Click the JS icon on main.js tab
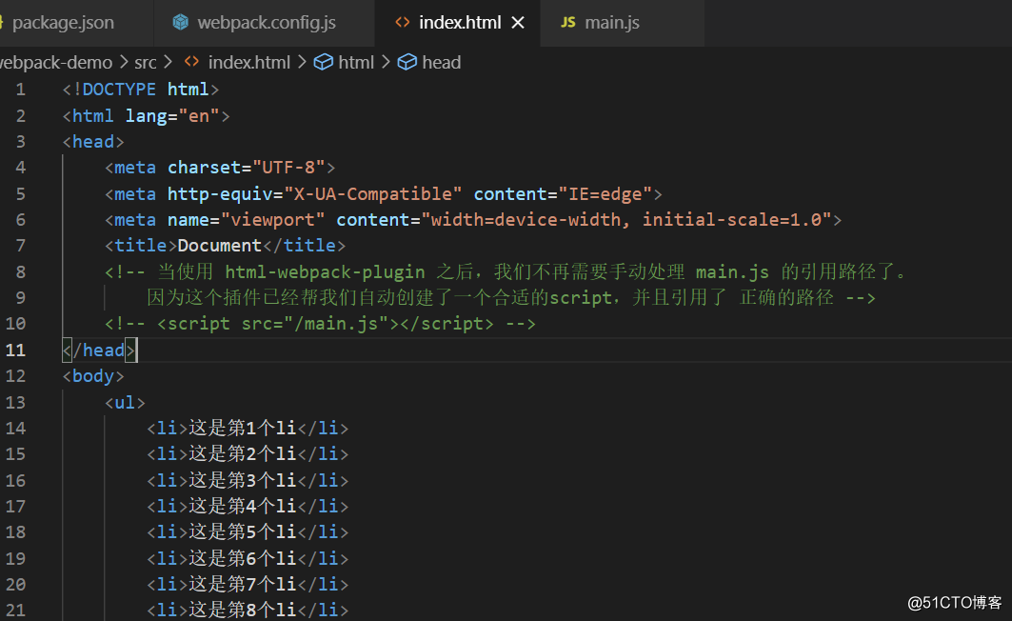 568,23
